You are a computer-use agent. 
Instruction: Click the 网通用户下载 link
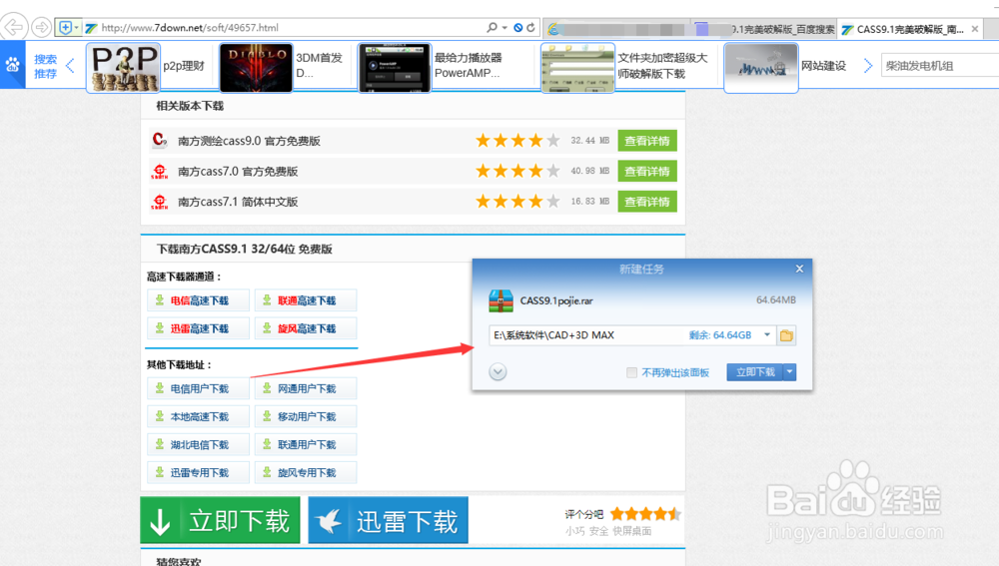(306, 388)
